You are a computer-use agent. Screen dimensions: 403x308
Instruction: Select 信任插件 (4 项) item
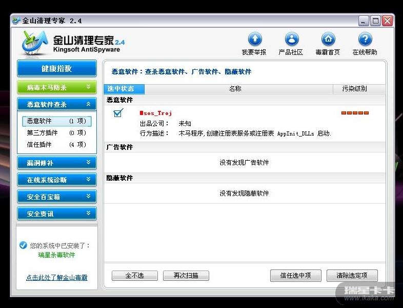point(57,145)
